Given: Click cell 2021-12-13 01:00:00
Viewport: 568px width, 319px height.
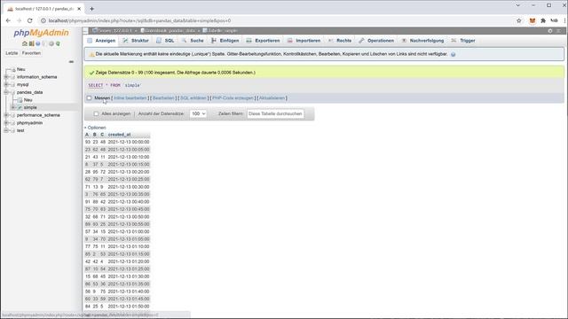Looking at the screenshot, I should point(129,231).
